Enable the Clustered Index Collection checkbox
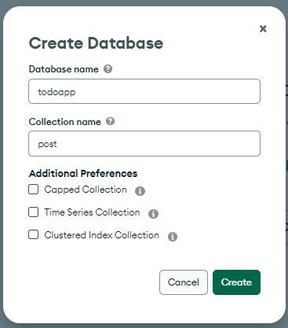Screen dimensions: 288x328 click(33, 234)
